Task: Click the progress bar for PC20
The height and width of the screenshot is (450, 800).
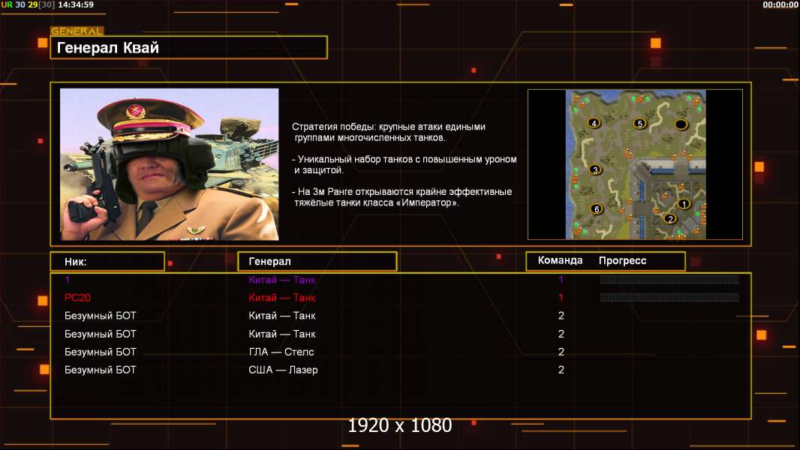Action: (669, 298)
